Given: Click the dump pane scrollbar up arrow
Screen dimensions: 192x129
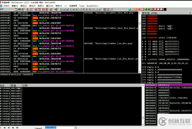Looking at the screenshot, I should click(143, 86).
